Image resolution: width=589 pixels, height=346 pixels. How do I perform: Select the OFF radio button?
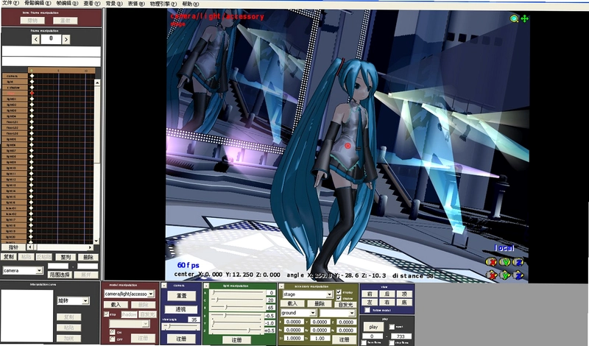tap(113, 339)
